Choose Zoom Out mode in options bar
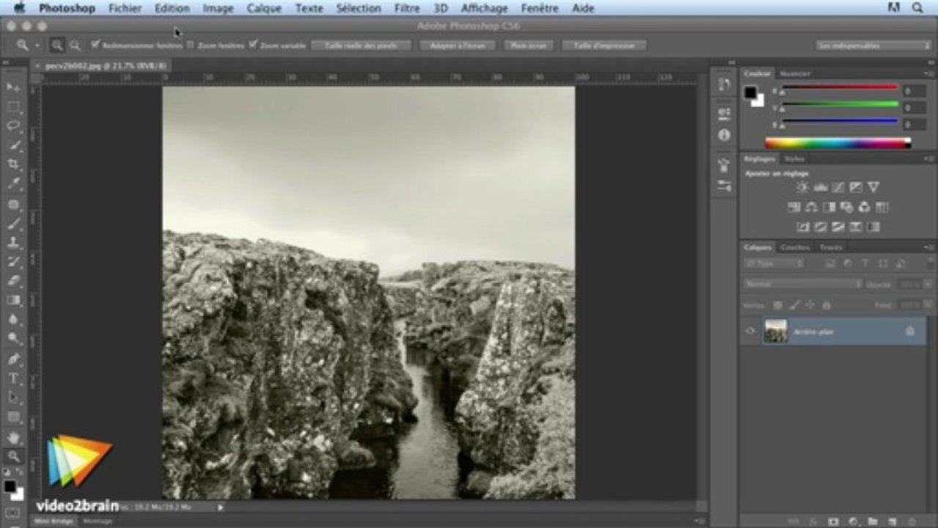 tap(75, 45)
